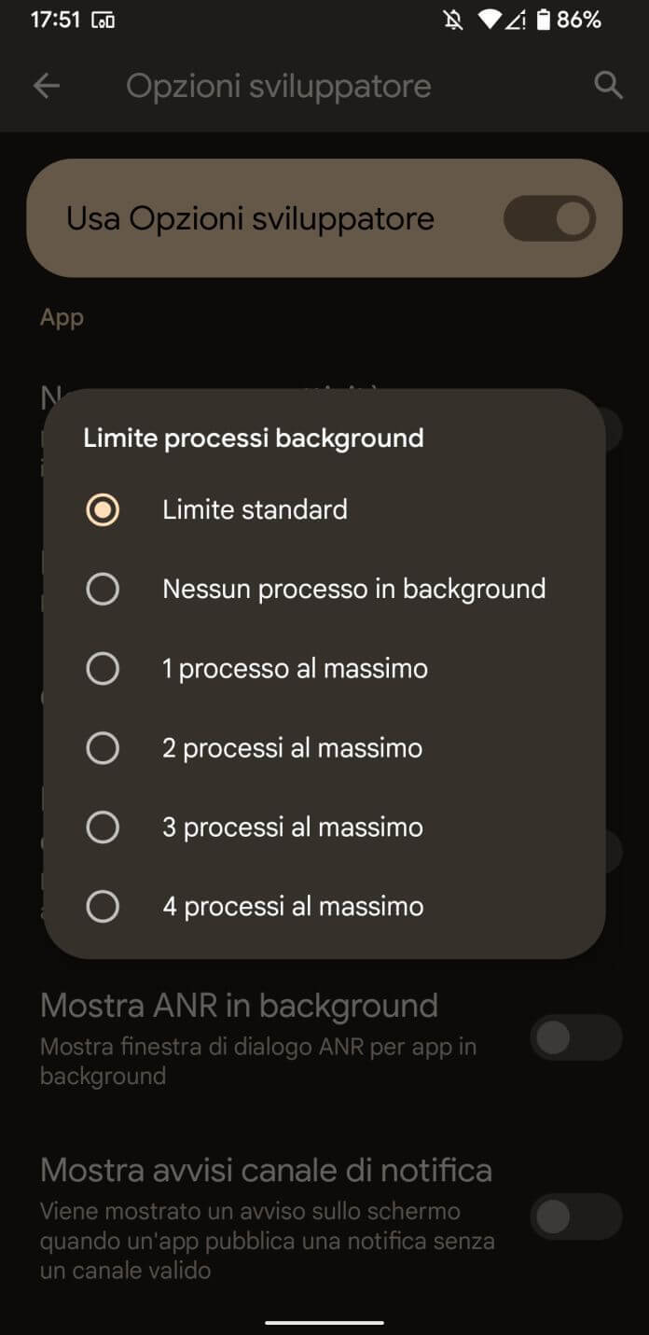Open search with magnifier icon
This screenshot has width=649, height=1335.
608,86
